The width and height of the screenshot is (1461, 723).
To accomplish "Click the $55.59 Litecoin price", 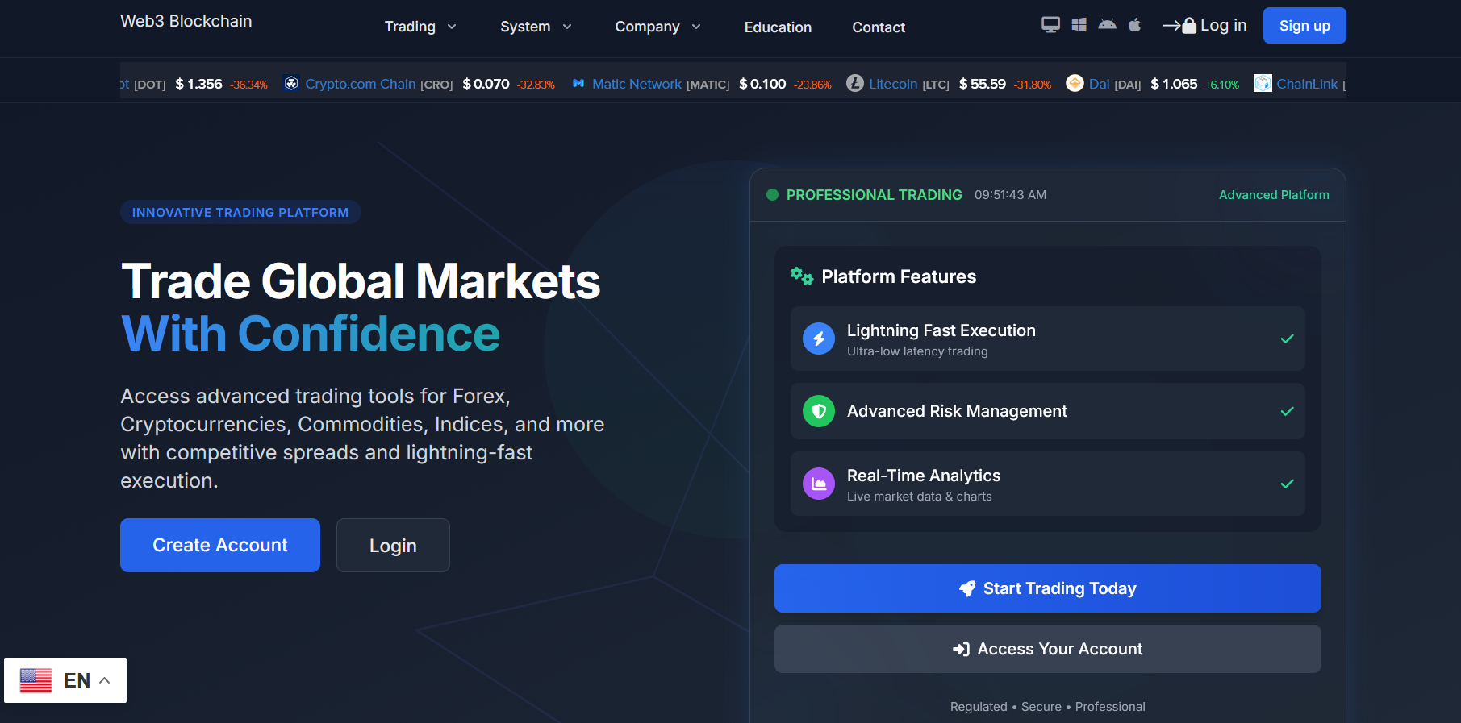I will (982, 84).
